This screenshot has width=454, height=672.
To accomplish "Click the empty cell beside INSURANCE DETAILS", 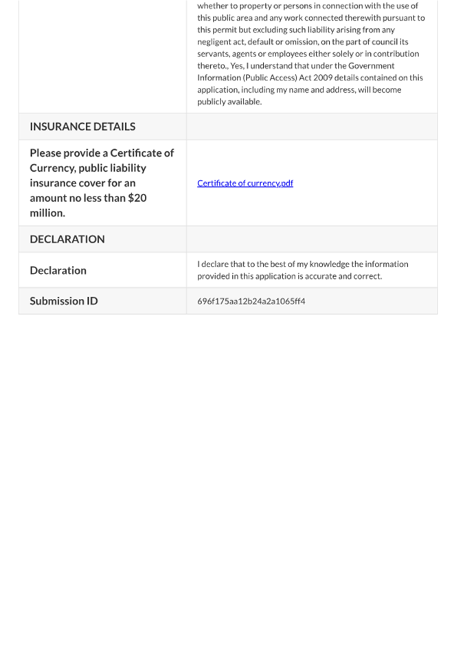I will [311, 126].
